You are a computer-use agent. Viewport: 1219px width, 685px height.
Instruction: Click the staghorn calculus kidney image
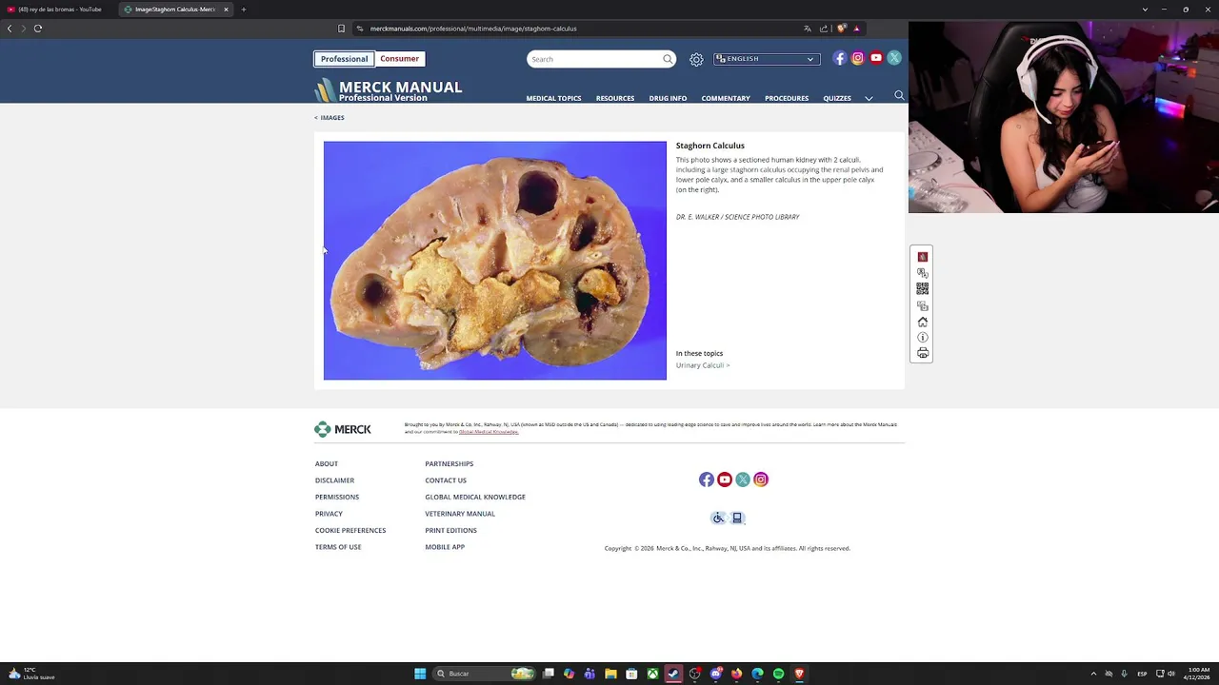click(495, 261)
